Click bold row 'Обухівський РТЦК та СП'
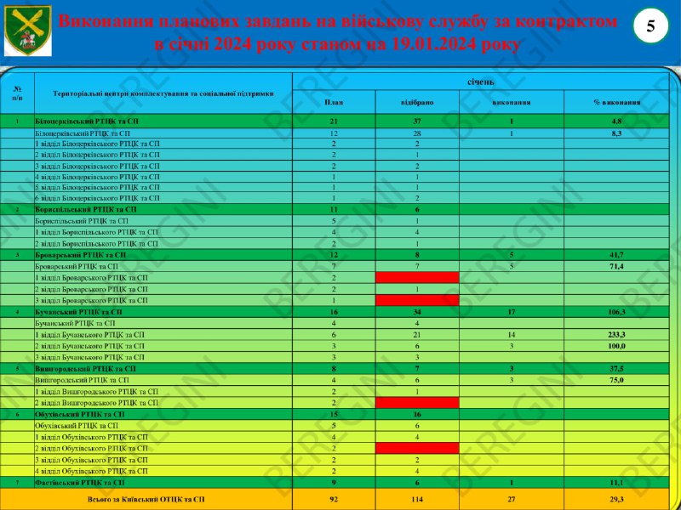681x510 pixels. (x=335, y=414)
